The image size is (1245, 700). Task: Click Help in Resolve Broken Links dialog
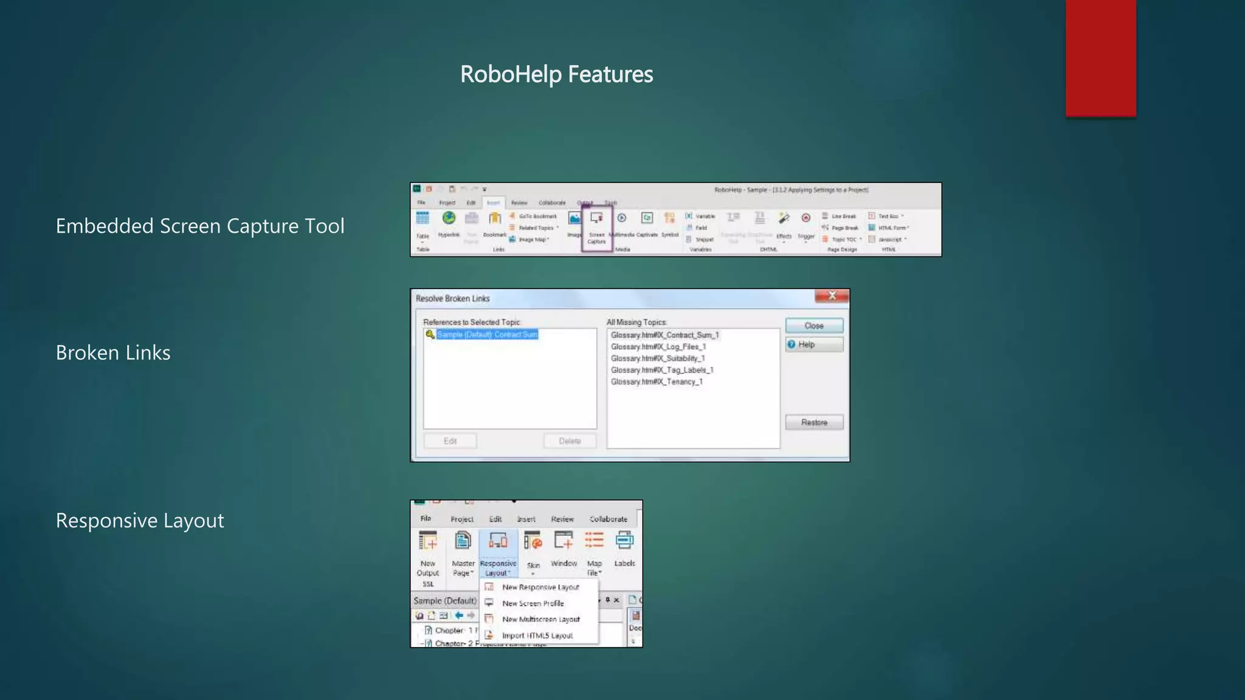coord(814,345)
